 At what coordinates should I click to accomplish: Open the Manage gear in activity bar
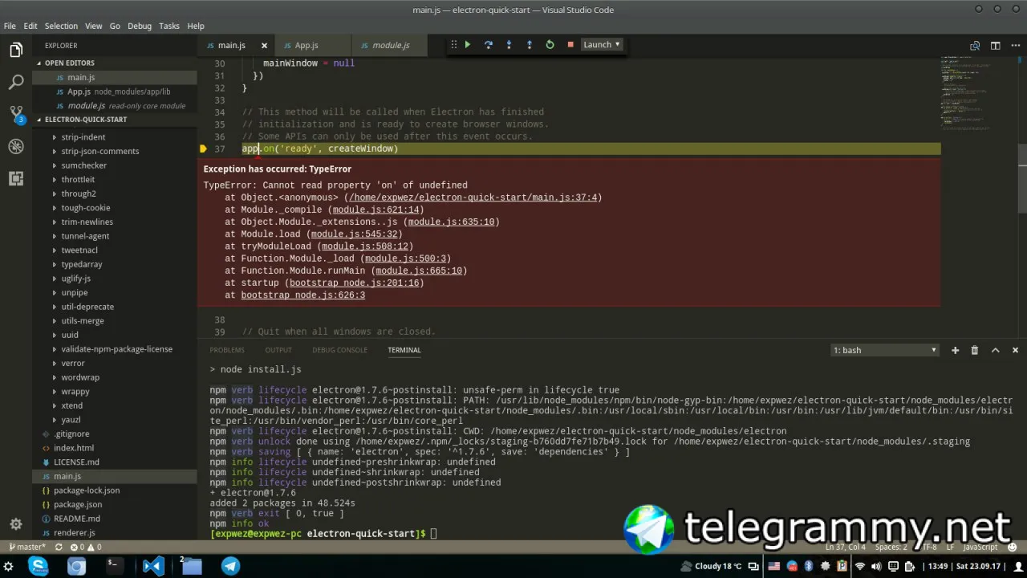click(16, 524)
